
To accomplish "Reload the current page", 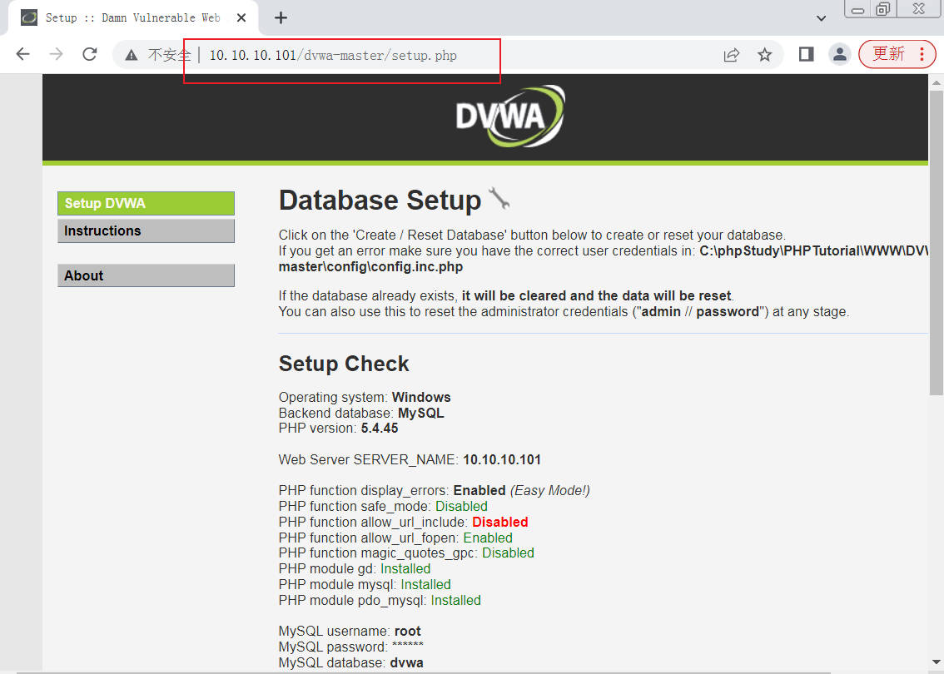I will 90,54.
